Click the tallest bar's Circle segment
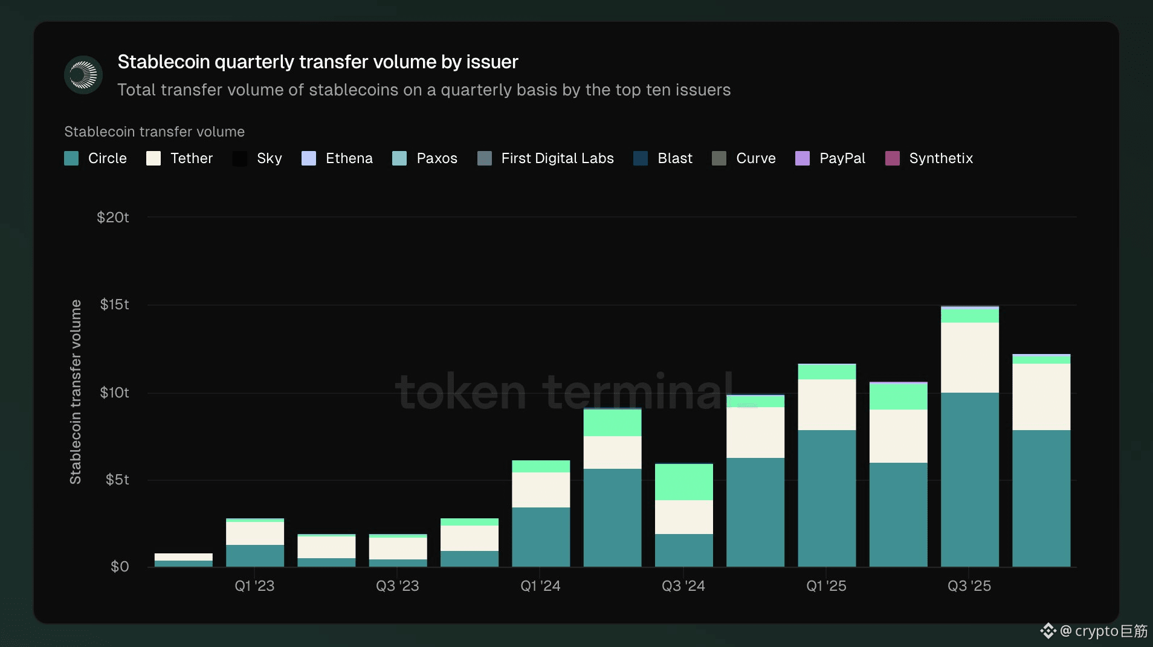 pos(970,480)
